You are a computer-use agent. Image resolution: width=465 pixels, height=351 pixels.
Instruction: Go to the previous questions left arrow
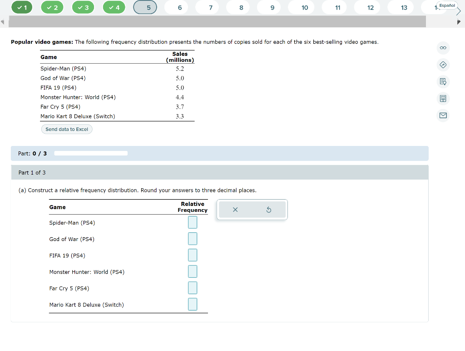3,22
